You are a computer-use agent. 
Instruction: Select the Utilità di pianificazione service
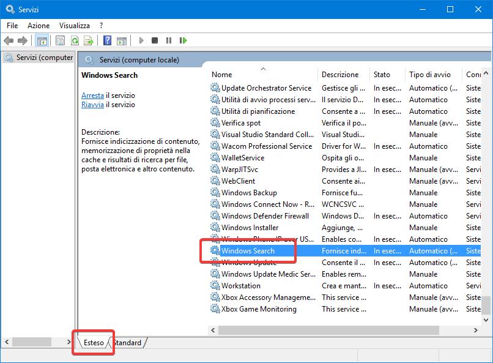click(x=345, y=111)
